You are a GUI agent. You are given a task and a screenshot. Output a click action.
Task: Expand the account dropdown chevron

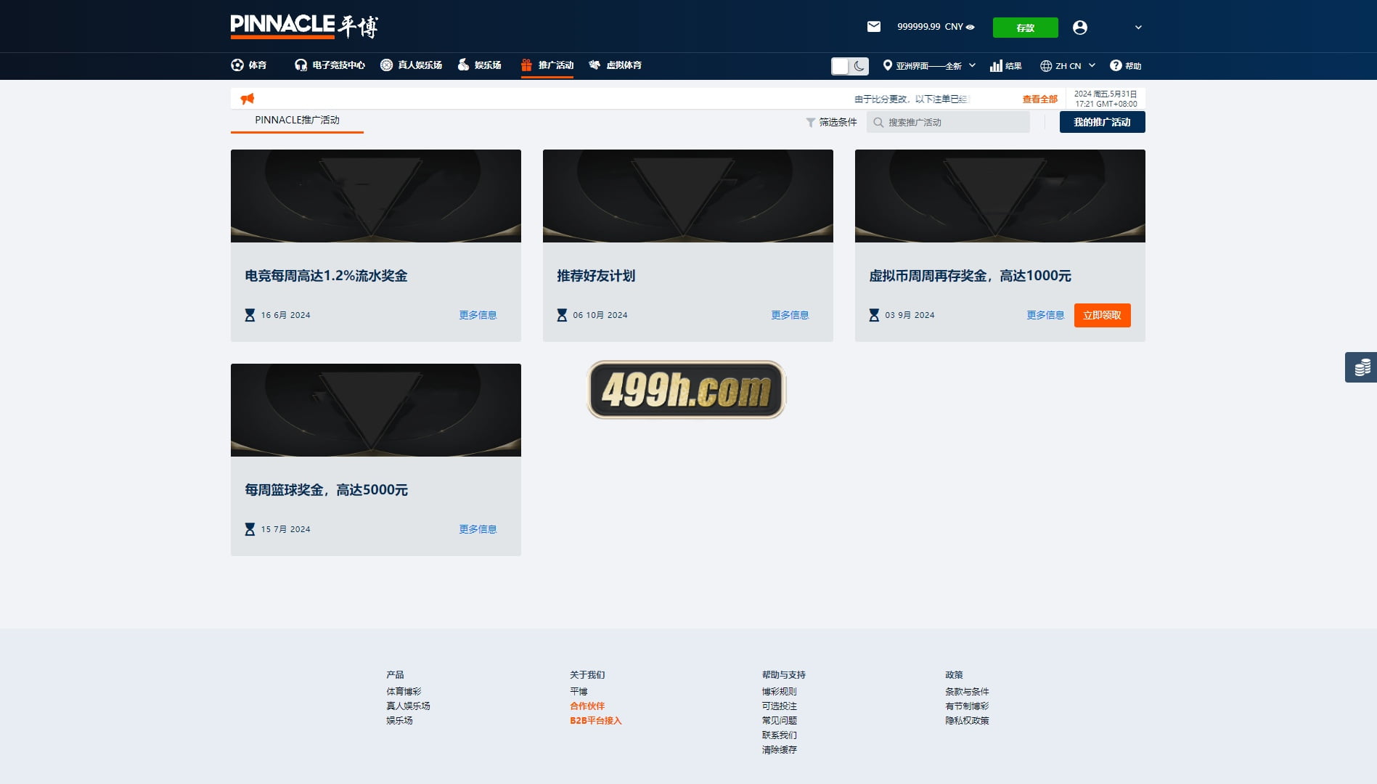tap(1138, 28)
